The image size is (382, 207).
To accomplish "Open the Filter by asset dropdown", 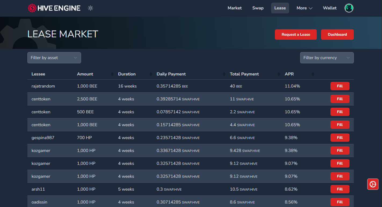I will point(54,58).
